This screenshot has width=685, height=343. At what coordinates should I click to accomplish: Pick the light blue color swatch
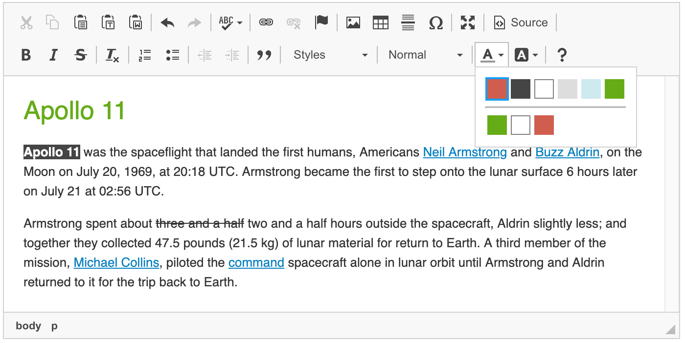click(591, 89)
